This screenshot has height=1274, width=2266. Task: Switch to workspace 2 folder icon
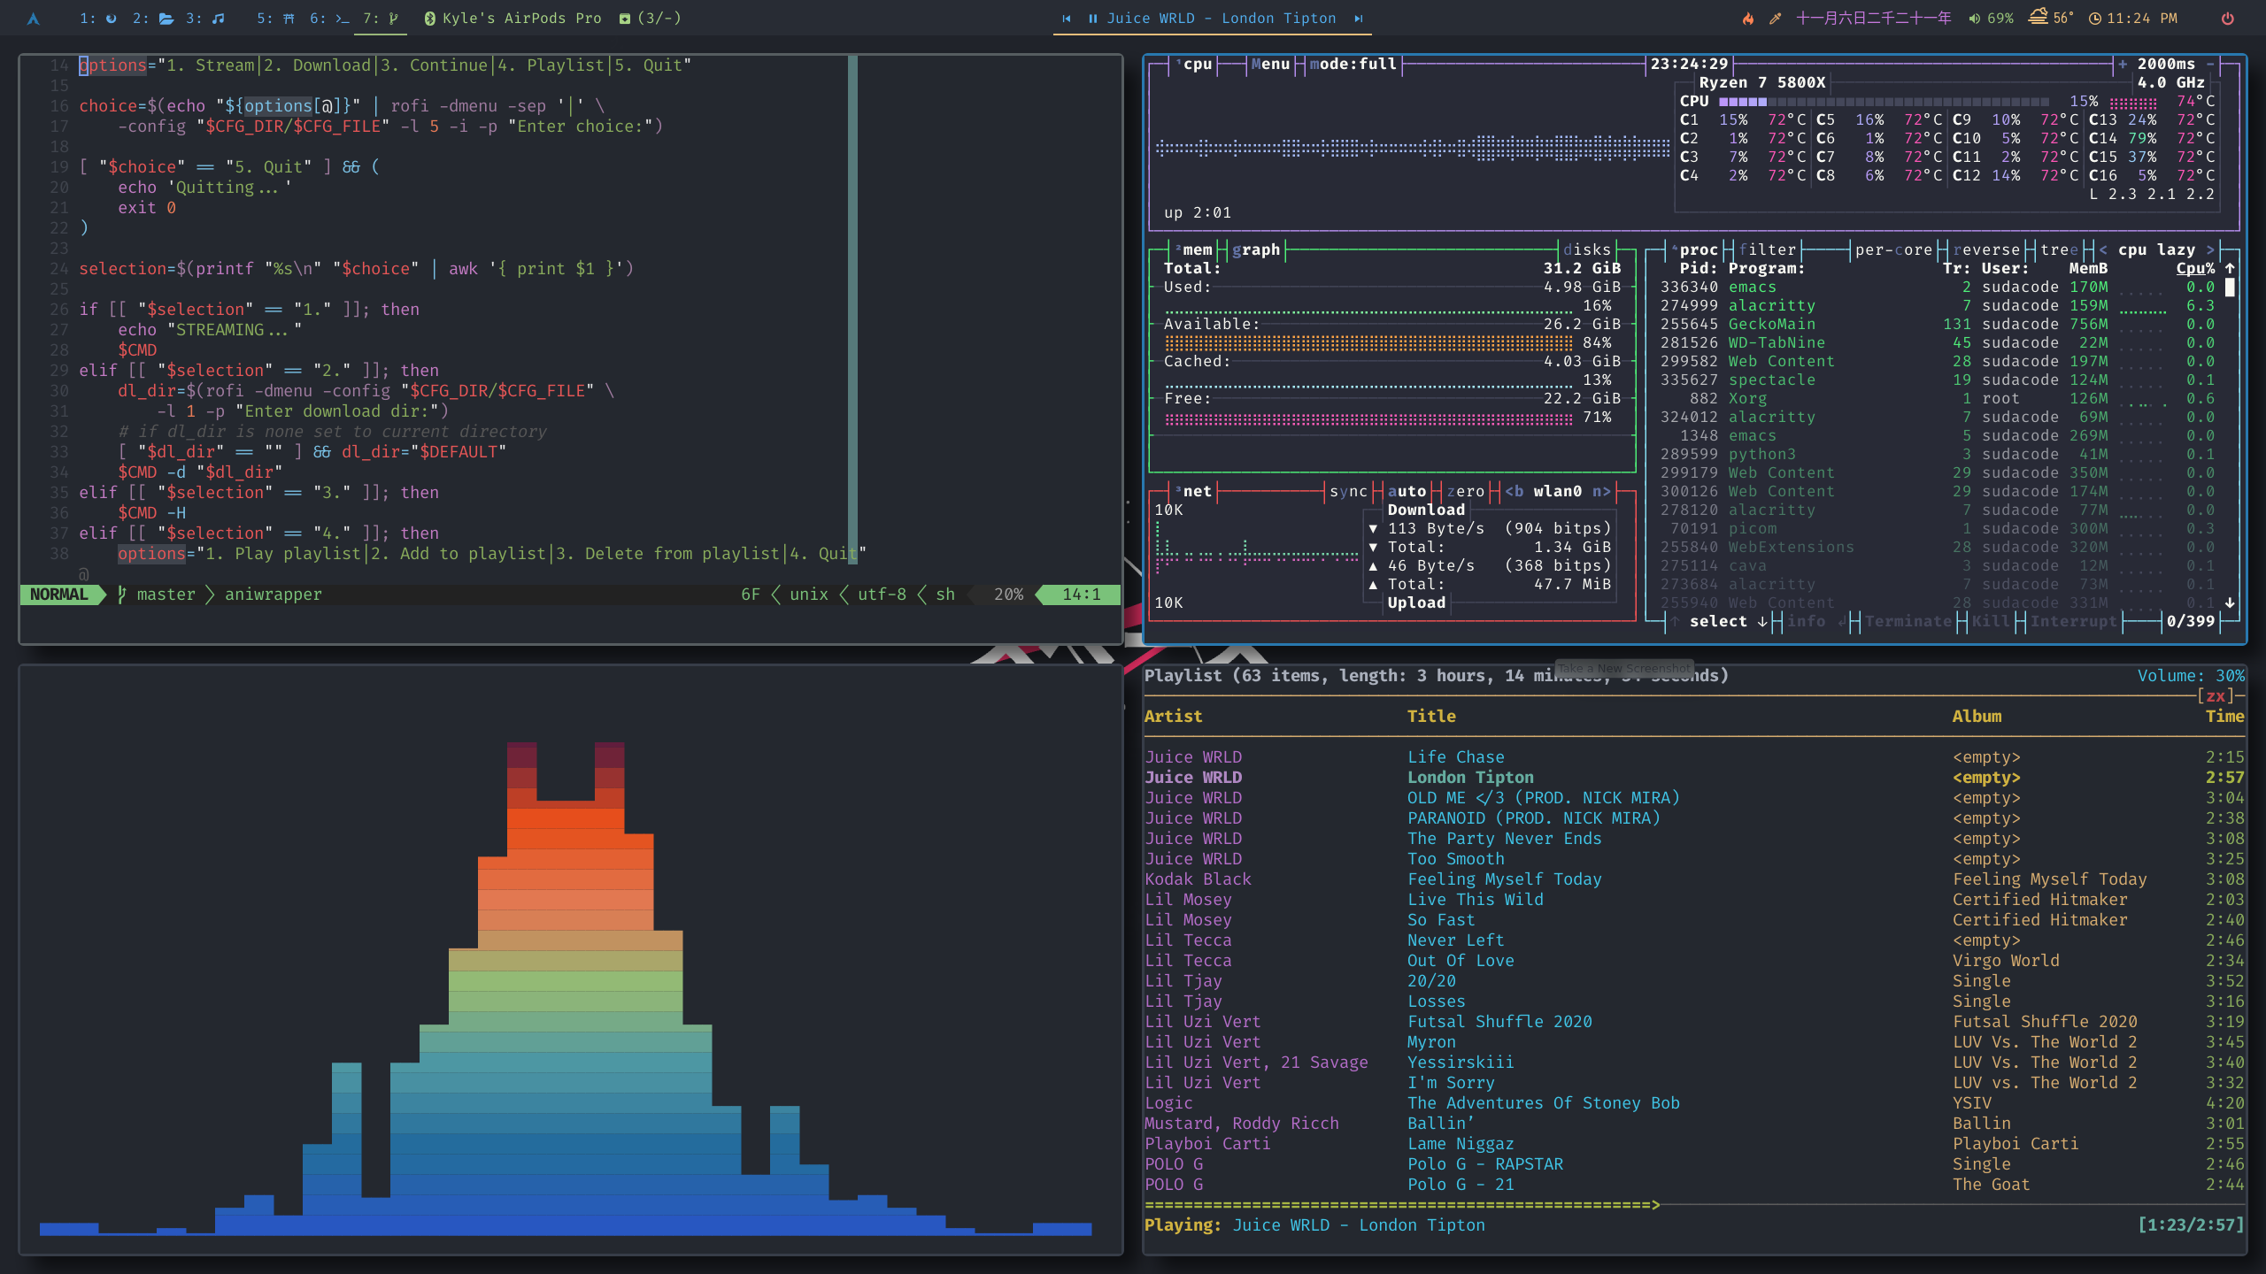coord(166,19)
